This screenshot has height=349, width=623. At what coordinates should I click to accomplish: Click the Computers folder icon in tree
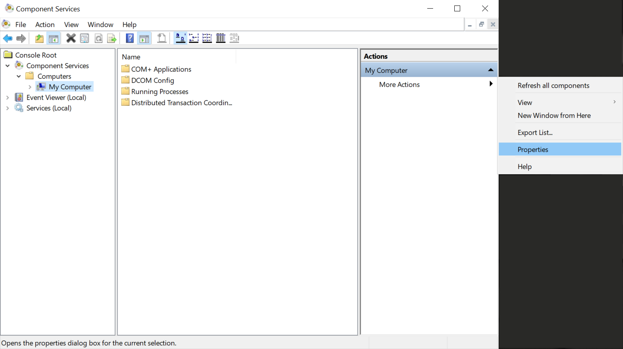click(x=30, y=76)
